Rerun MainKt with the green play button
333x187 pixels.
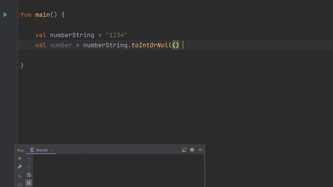(20, 158)
